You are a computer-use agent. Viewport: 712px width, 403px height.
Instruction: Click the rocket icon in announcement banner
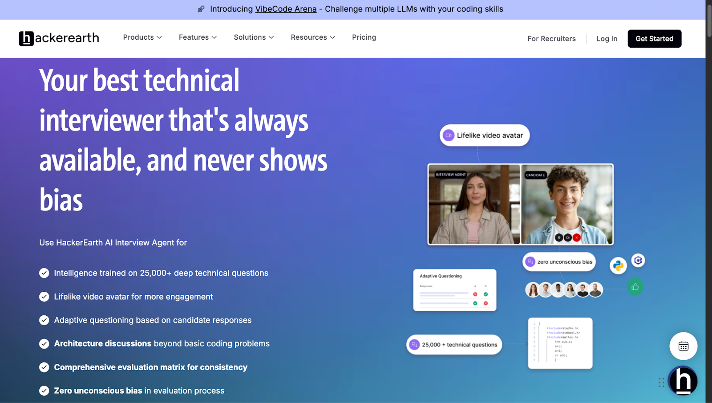[x=201, y=9]
